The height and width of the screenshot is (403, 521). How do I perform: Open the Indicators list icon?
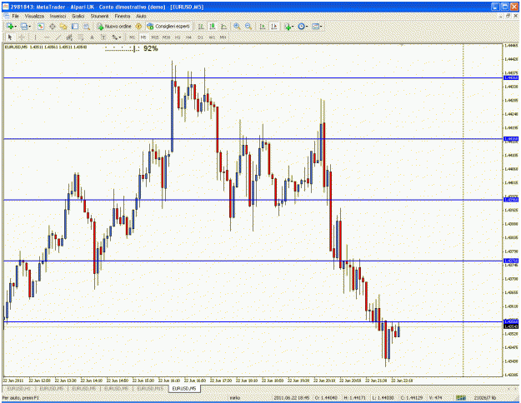click(x=287, y=27)
